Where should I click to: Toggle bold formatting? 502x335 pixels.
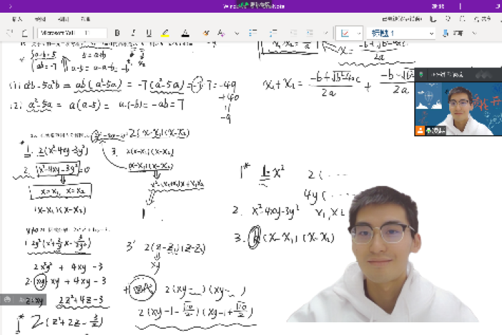[x=118, y=33]
